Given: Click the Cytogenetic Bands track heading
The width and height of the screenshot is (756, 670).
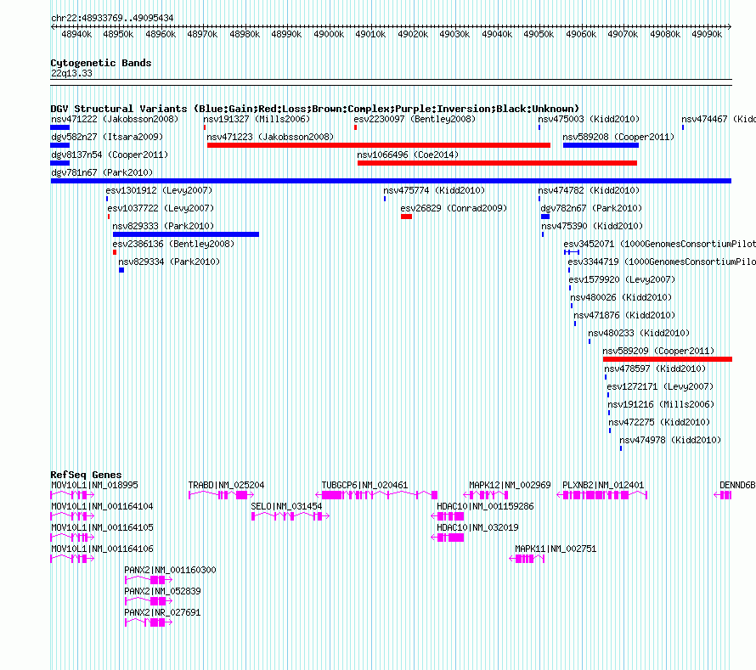Looking at the screenshot, I should pyautogui.click(x=101, y=63).
